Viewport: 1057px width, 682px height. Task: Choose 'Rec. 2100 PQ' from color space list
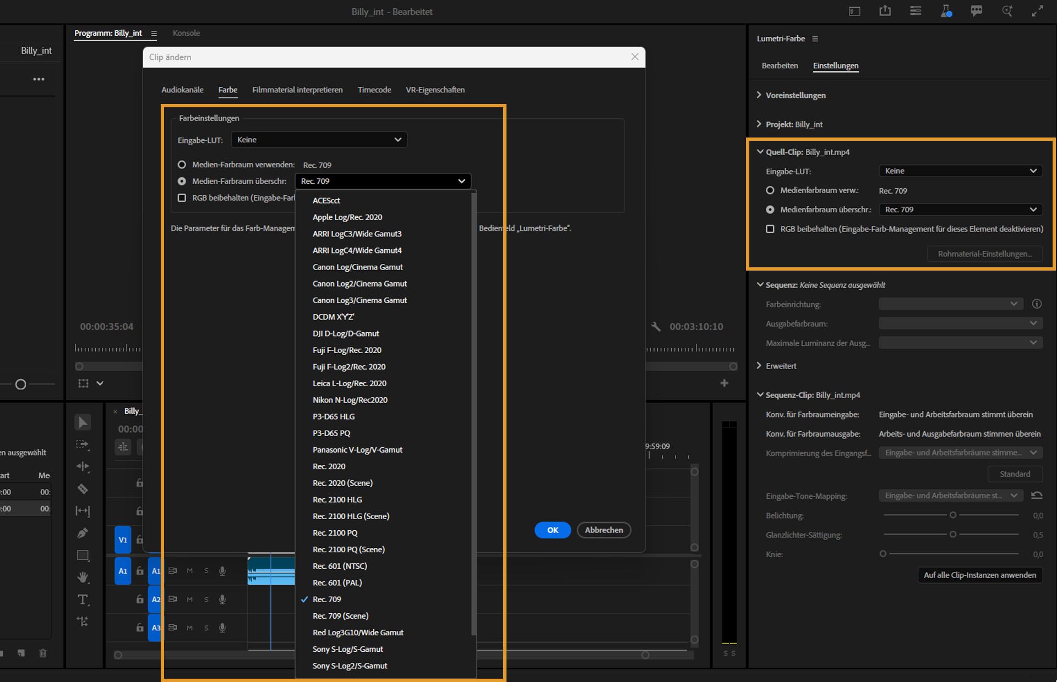coord(335,532)
